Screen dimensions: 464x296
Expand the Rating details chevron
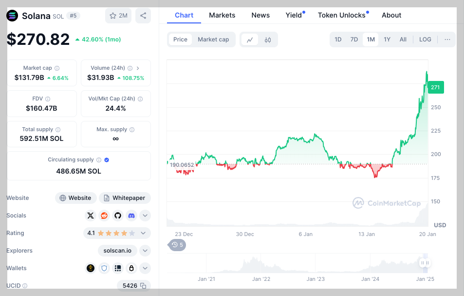click(143, 233)
